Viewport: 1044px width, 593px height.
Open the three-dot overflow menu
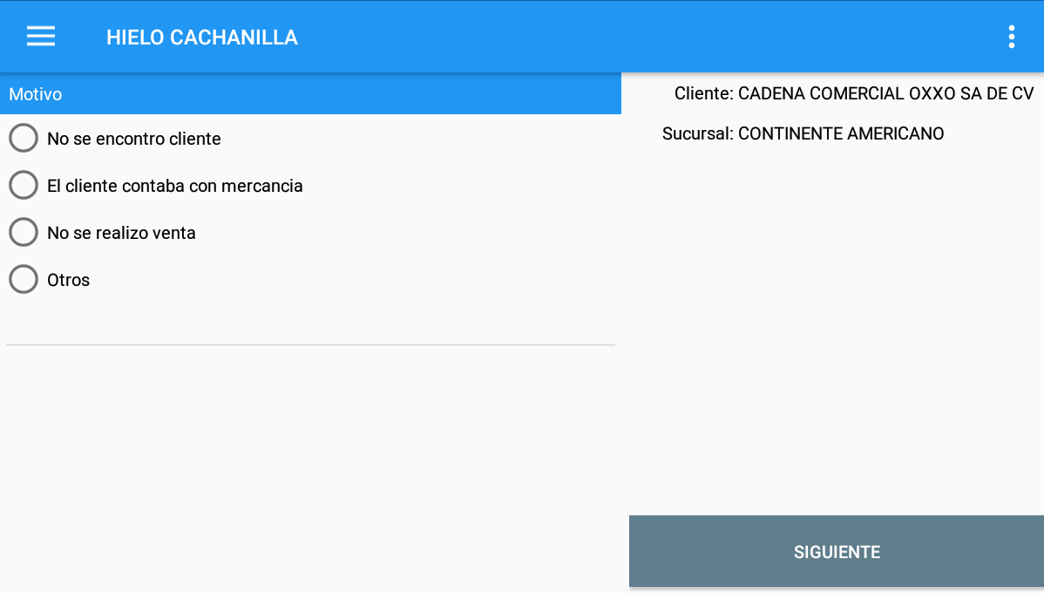tap(1011, 37)
